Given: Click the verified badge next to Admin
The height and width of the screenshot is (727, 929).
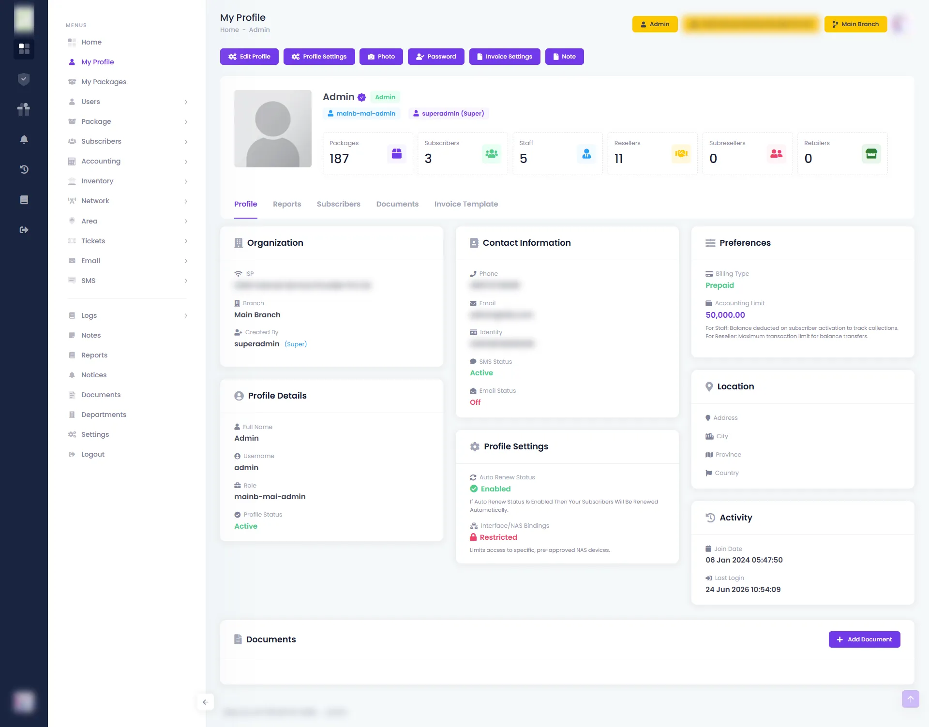Looking at the screenshot, I should pyautogui.click(x=361, y=97).
